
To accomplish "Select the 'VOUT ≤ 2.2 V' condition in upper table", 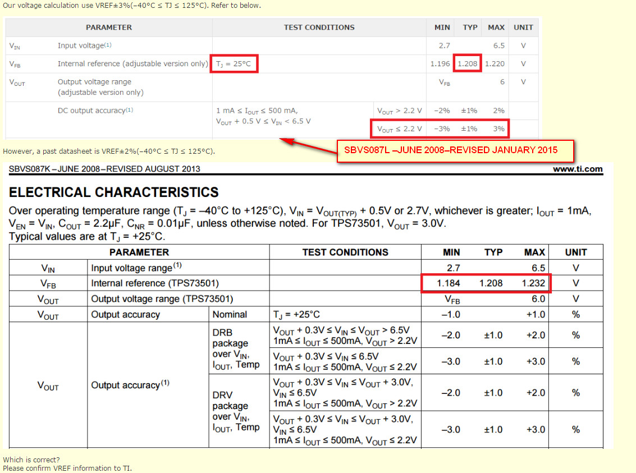I will (x=400, y=129).
